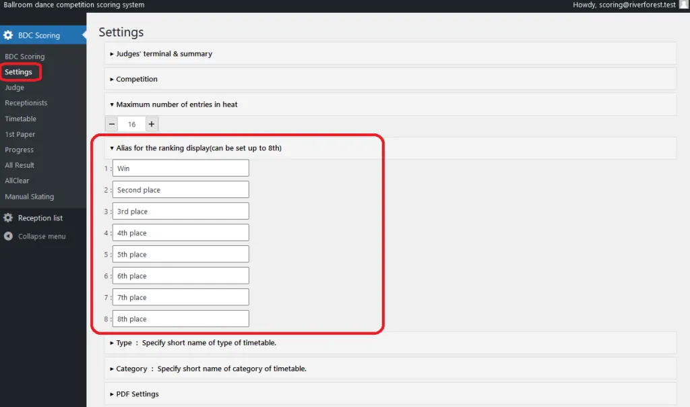Click the first rank alias field containing Win
Viewport: 690px width, 407px height.
click(181, 168)
